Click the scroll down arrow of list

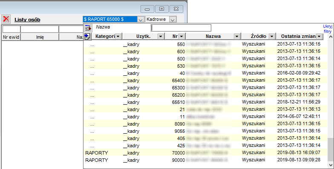coord(331,165)
